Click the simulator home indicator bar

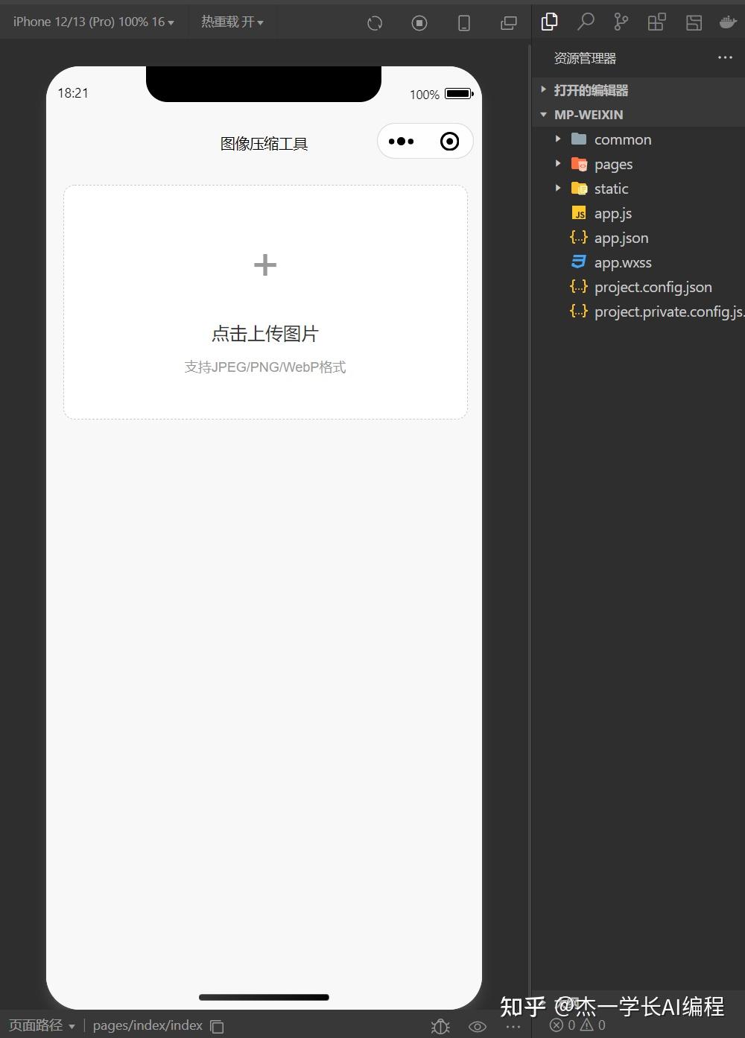tap(264, 997)
